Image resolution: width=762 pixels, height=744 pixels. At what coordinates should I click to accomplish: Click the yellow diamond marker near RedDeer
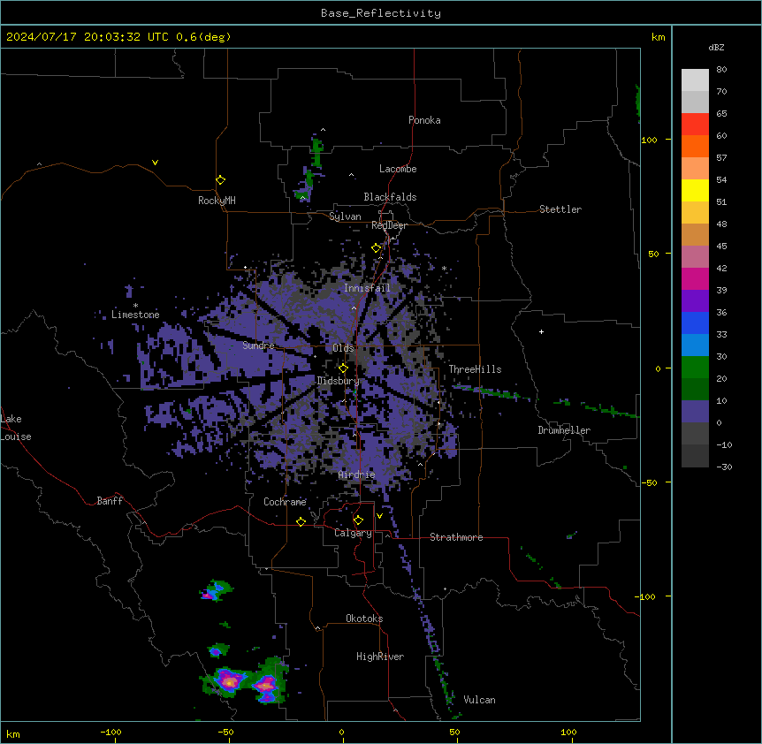coord(377,248)
